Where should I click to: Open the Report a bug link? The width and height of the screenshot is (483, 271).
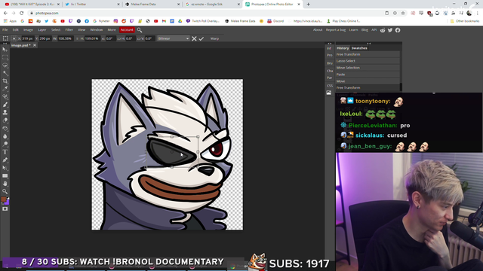[x=335, y=30]
